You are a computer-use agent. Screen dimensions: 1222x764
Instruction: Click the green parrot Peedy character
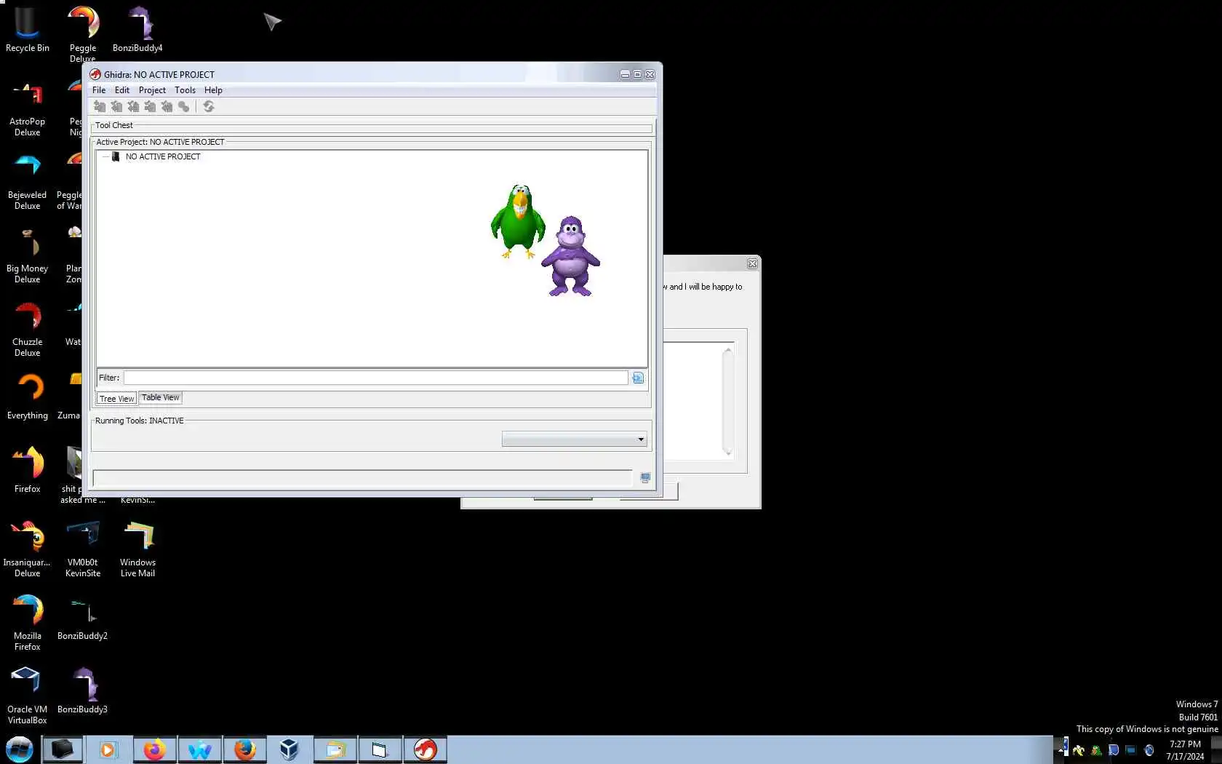click(x=518, y=221)
